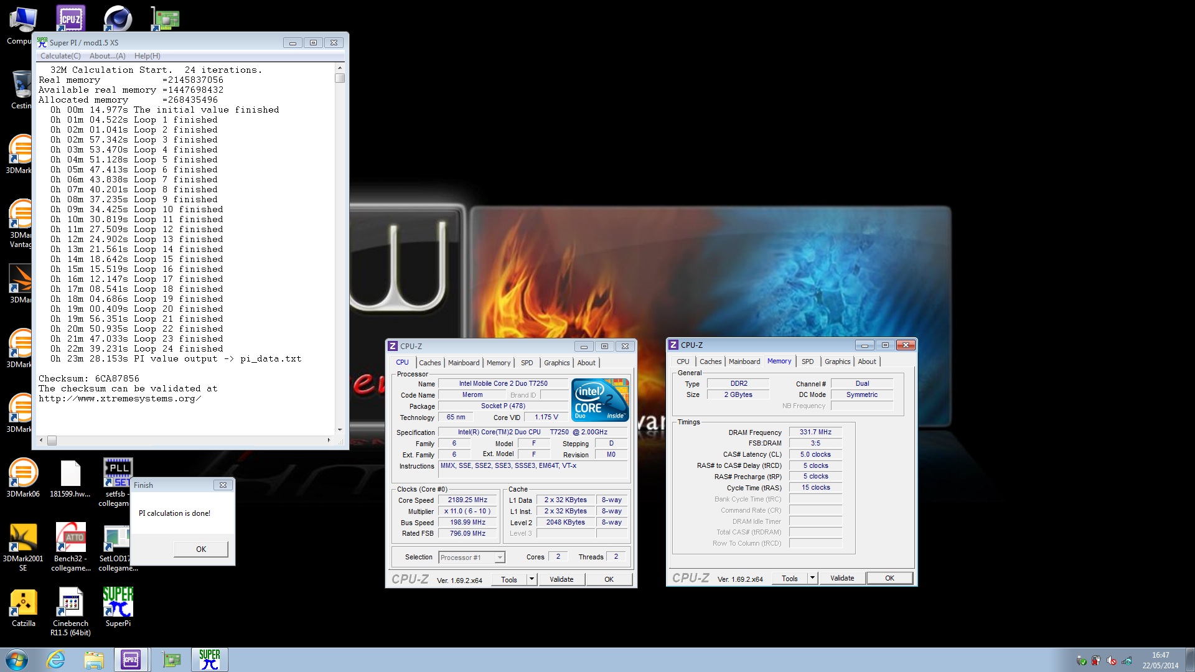Launch the 3DMark06 desktop shortcut
This screenshot has height=672, width=1195.
pos(23,478)
